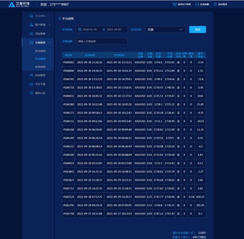
Task: Click order number #183823
Action: pyautogui.click(x=69, y=180)
